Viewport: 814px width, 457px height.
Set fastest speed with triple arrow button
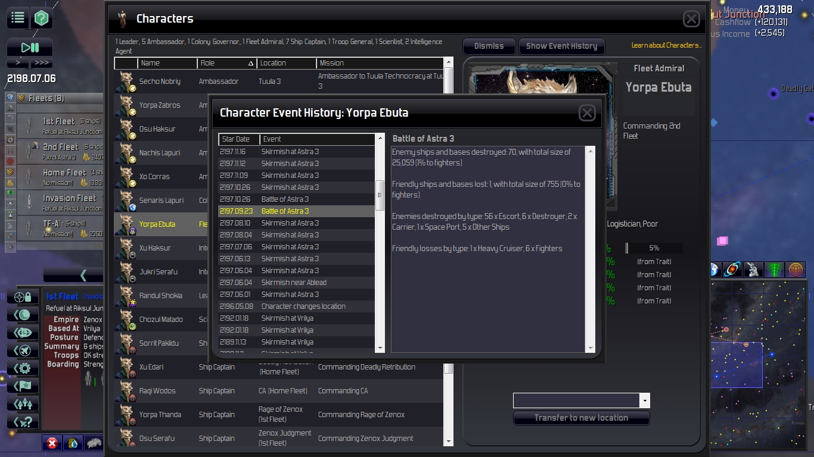[41, 62]
